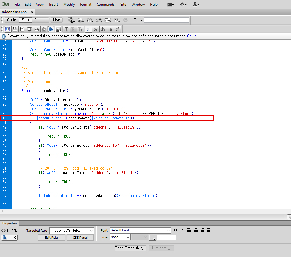Image resolution: width=291 pixels, height=257 pixels.
Task: Toggle Bold in the Properties panel
Action: point(176,230)
